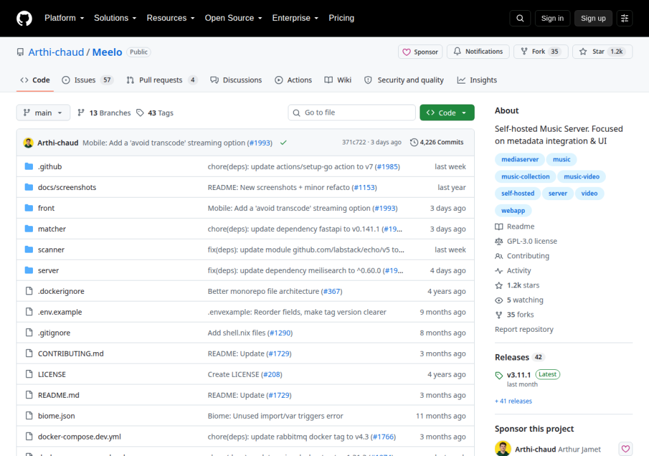
Task: Click the .dockerignore file icon
Action: [29, 291]
